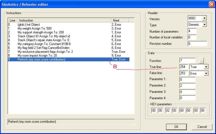Sort by the Line column header
The width and height of the screenshot is (216, 134).
(x=12, y=20)
